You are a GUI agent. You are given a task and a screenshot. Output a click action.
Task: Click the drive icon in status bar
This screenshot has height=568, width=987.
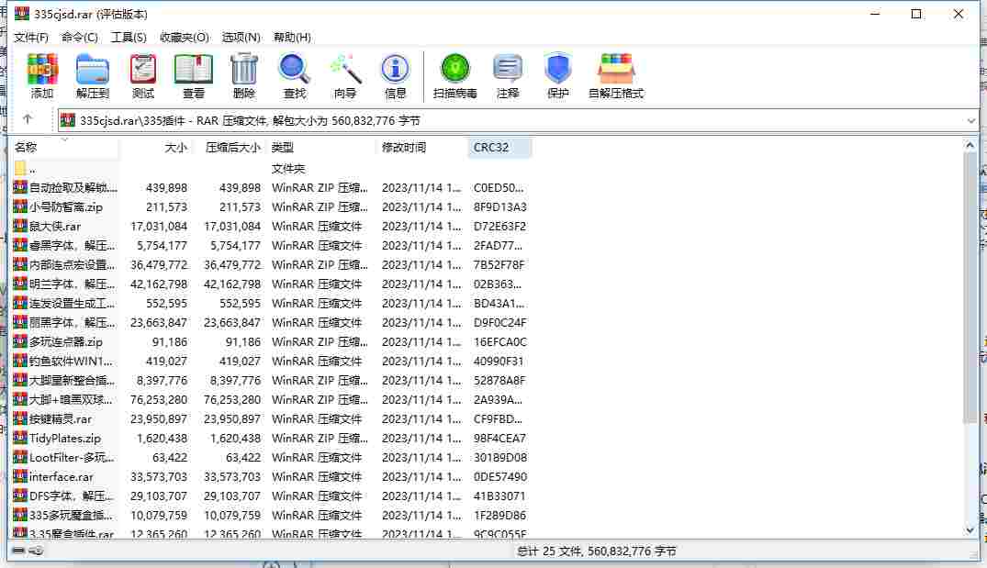click(x=18, y=551)
